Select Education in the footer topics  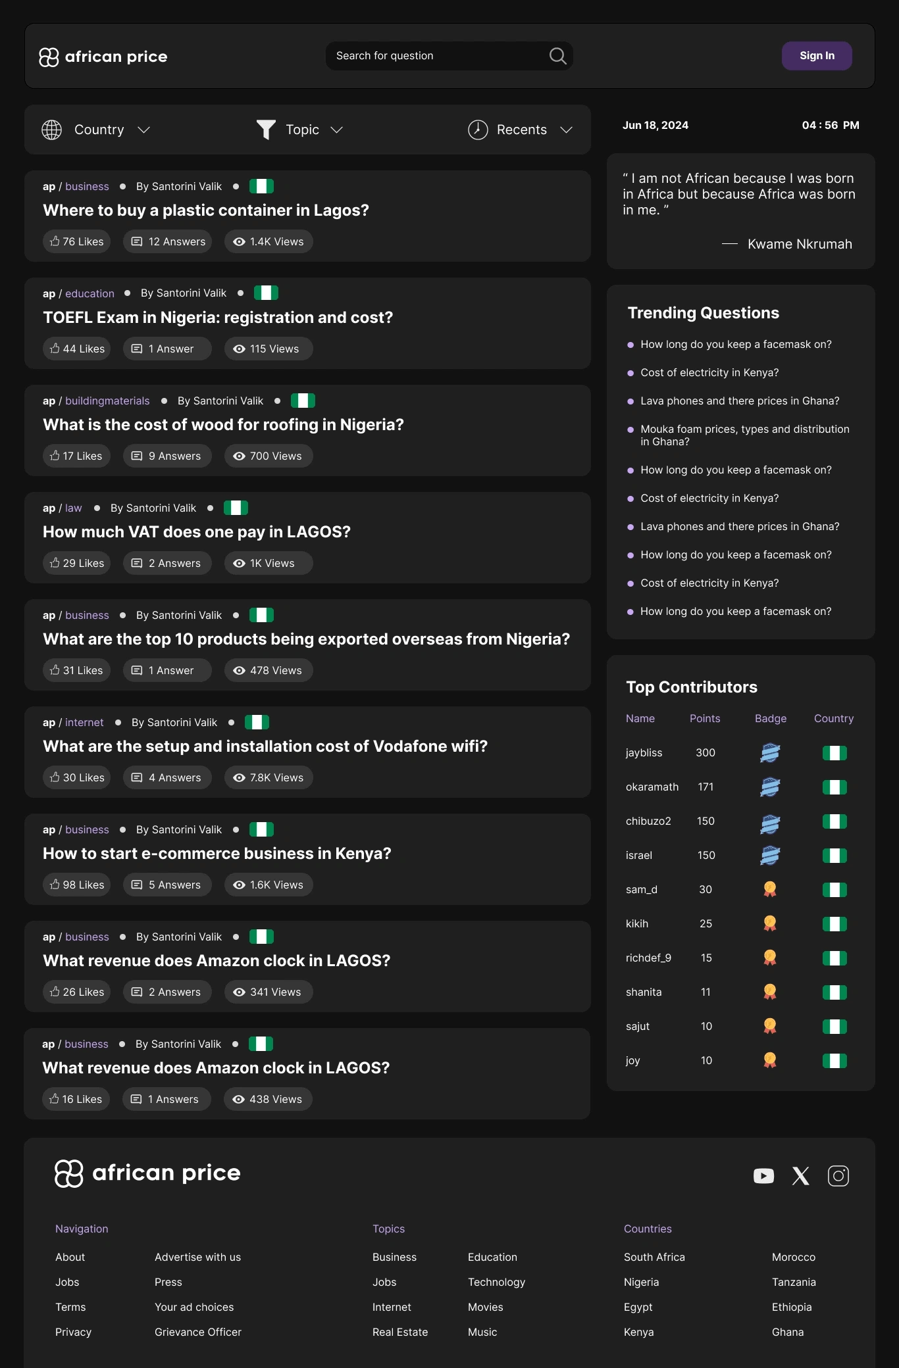pos(492,1257)
